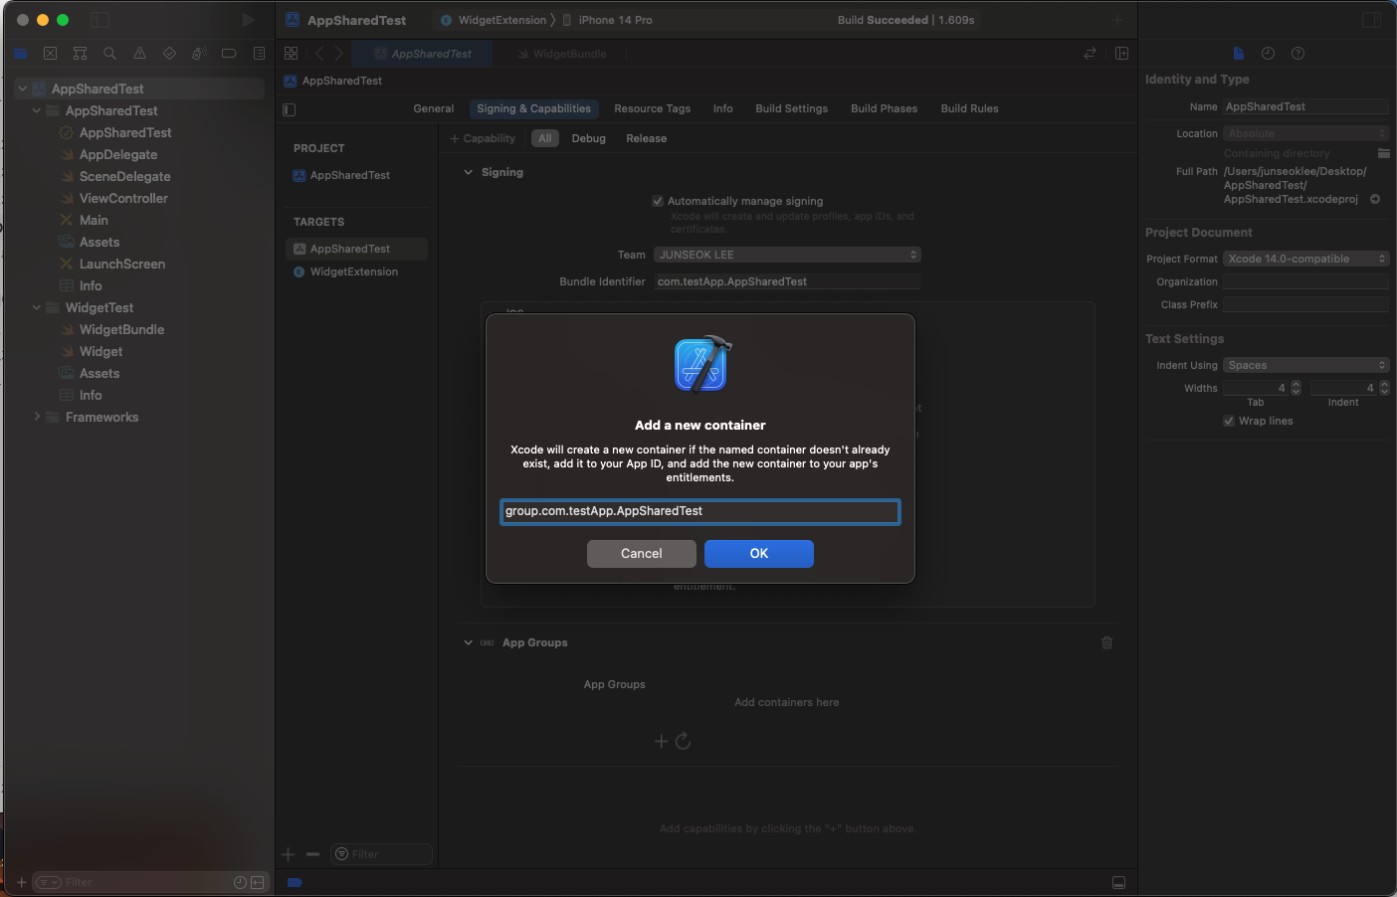This screenshot has width=1397, height=897.
Task: Add a target with the plus button
Action: (x=289, y=854)
